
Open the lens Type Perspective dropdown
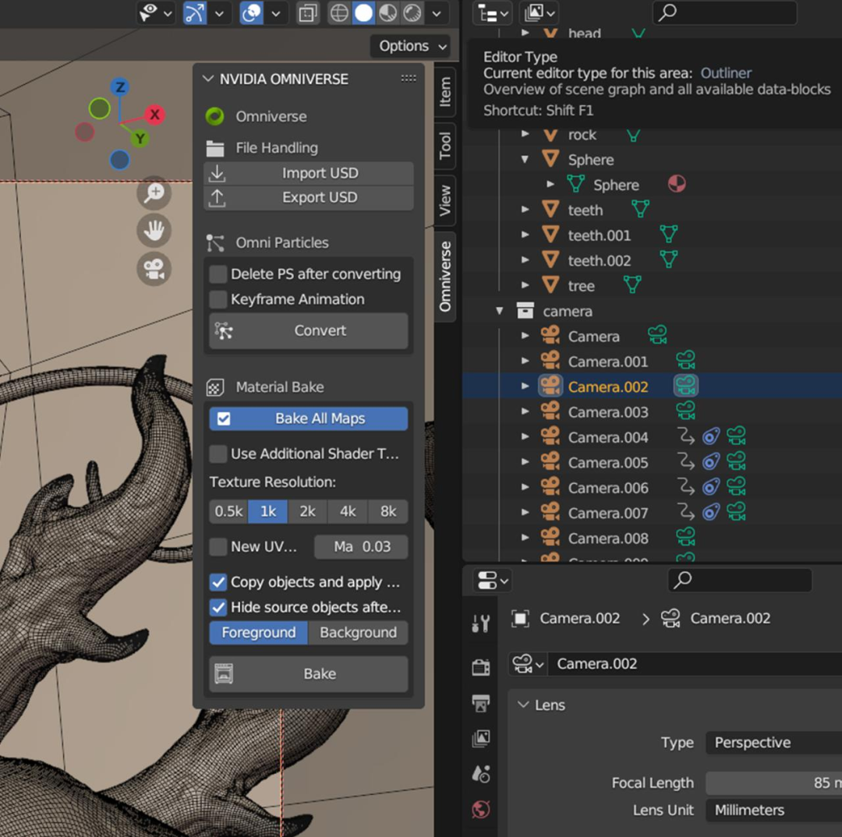pos(774,743)
